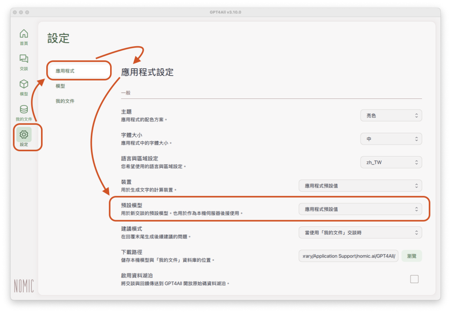Select the LocalDocs (我的文件) settings tab
This screenshot has width=451, height=313.
pos(65,101)
